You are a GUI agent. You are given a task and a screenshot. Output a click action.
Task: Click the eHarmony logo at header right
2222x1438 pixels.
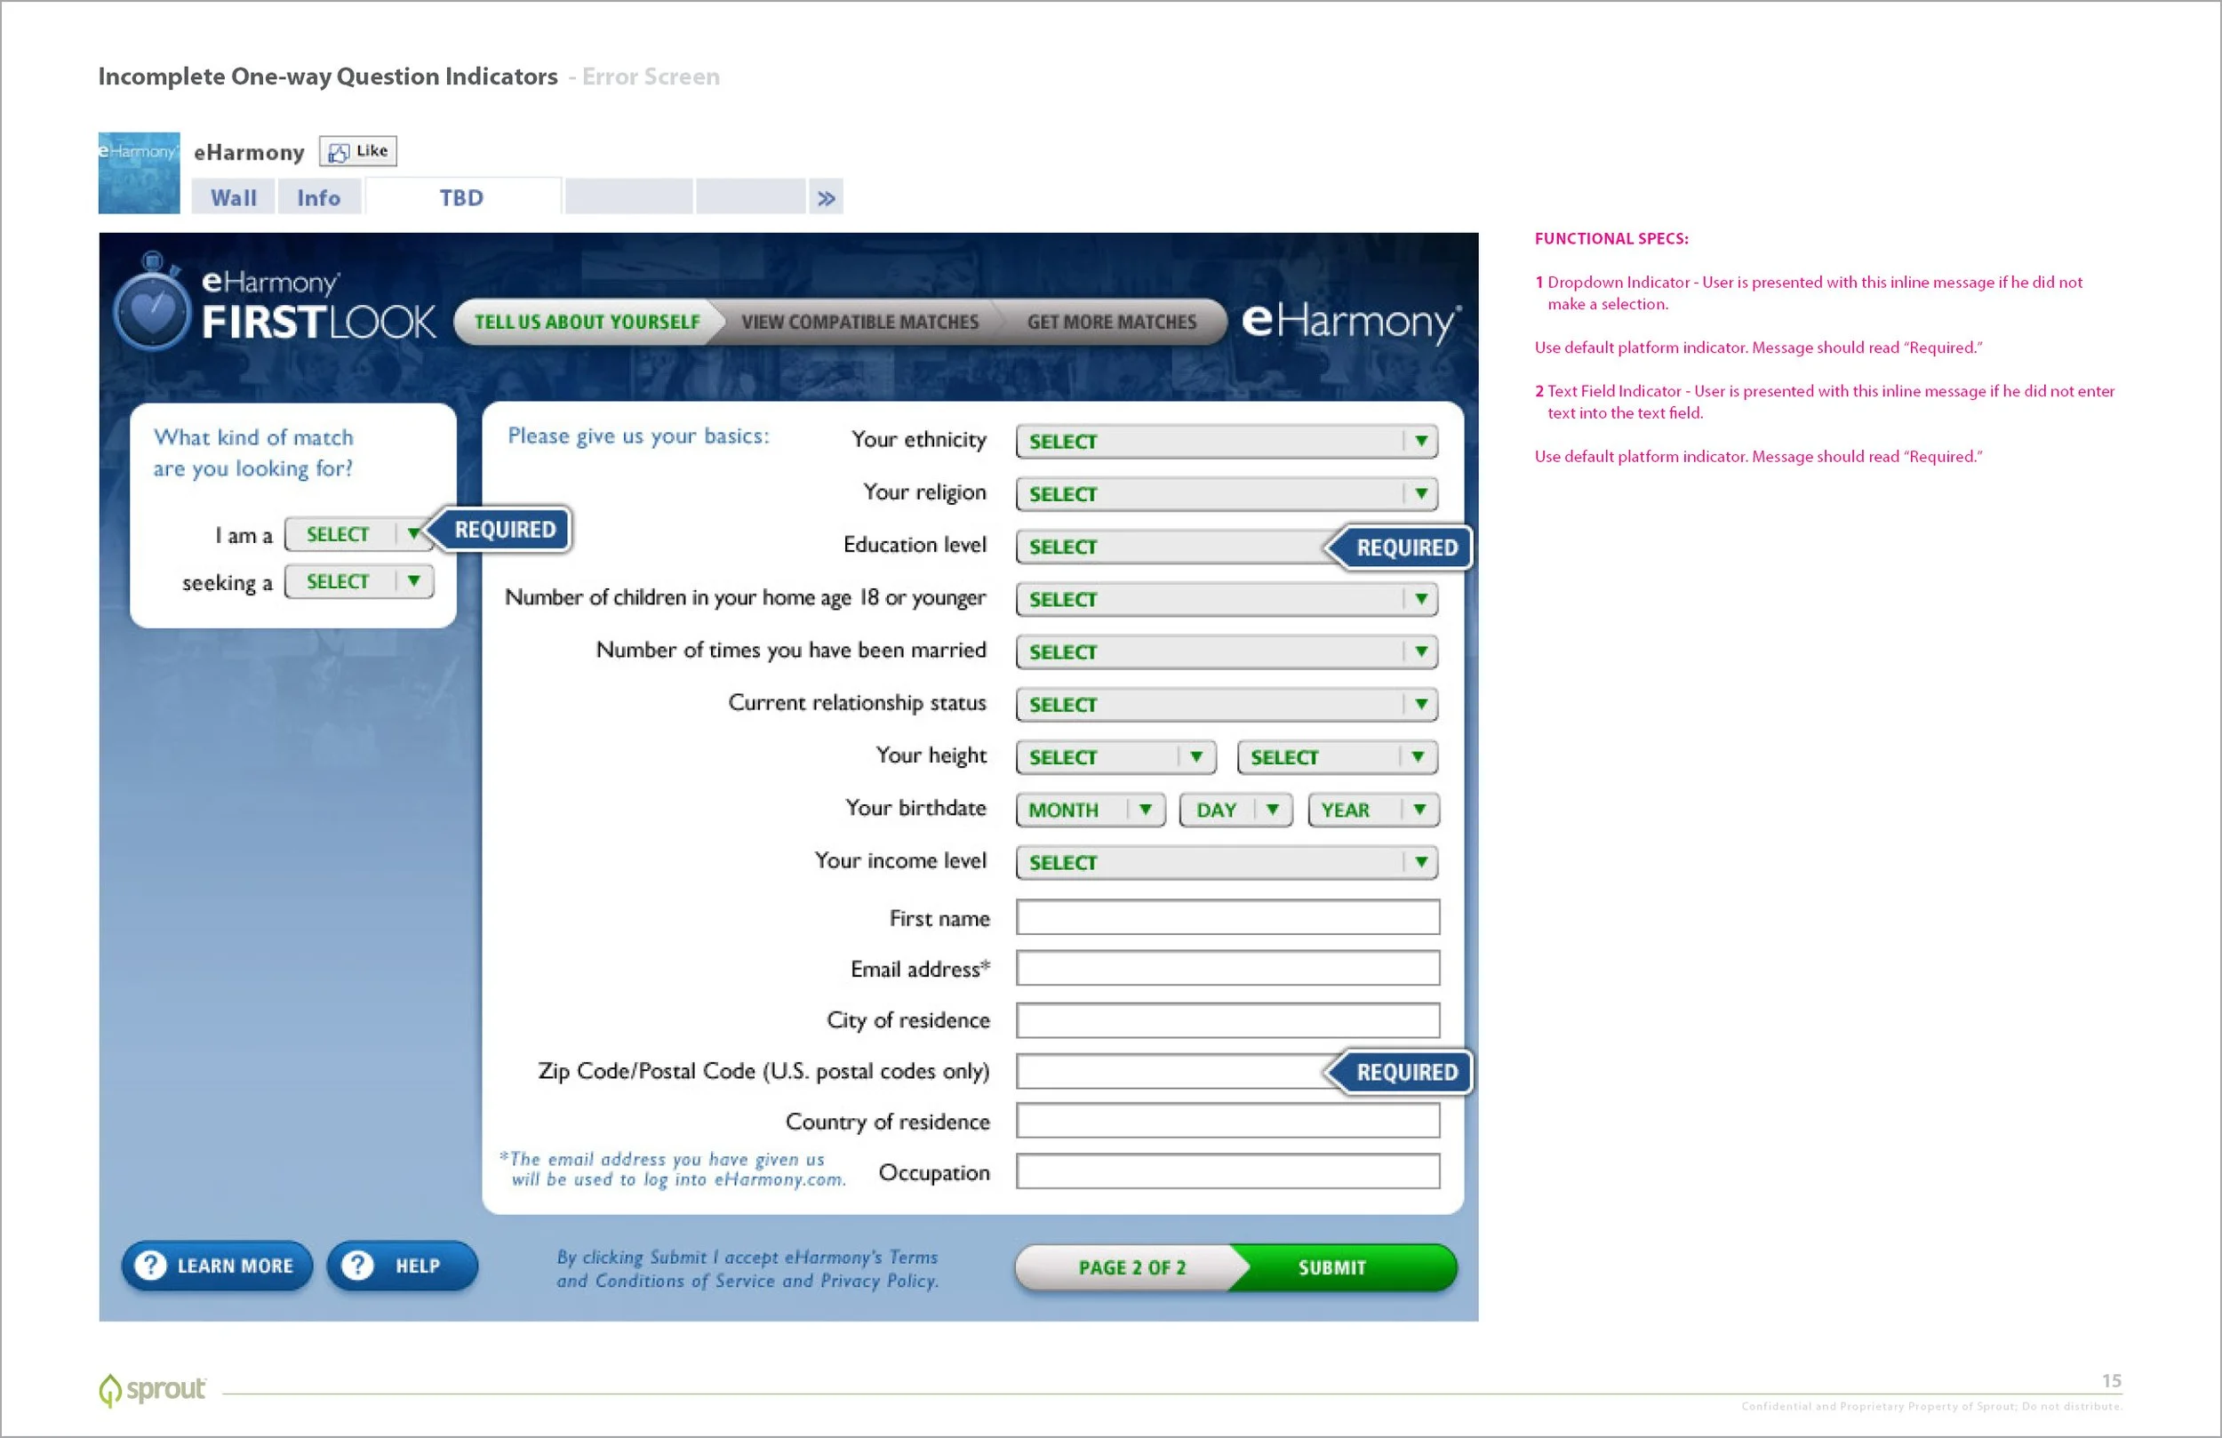click(1350, 321)
